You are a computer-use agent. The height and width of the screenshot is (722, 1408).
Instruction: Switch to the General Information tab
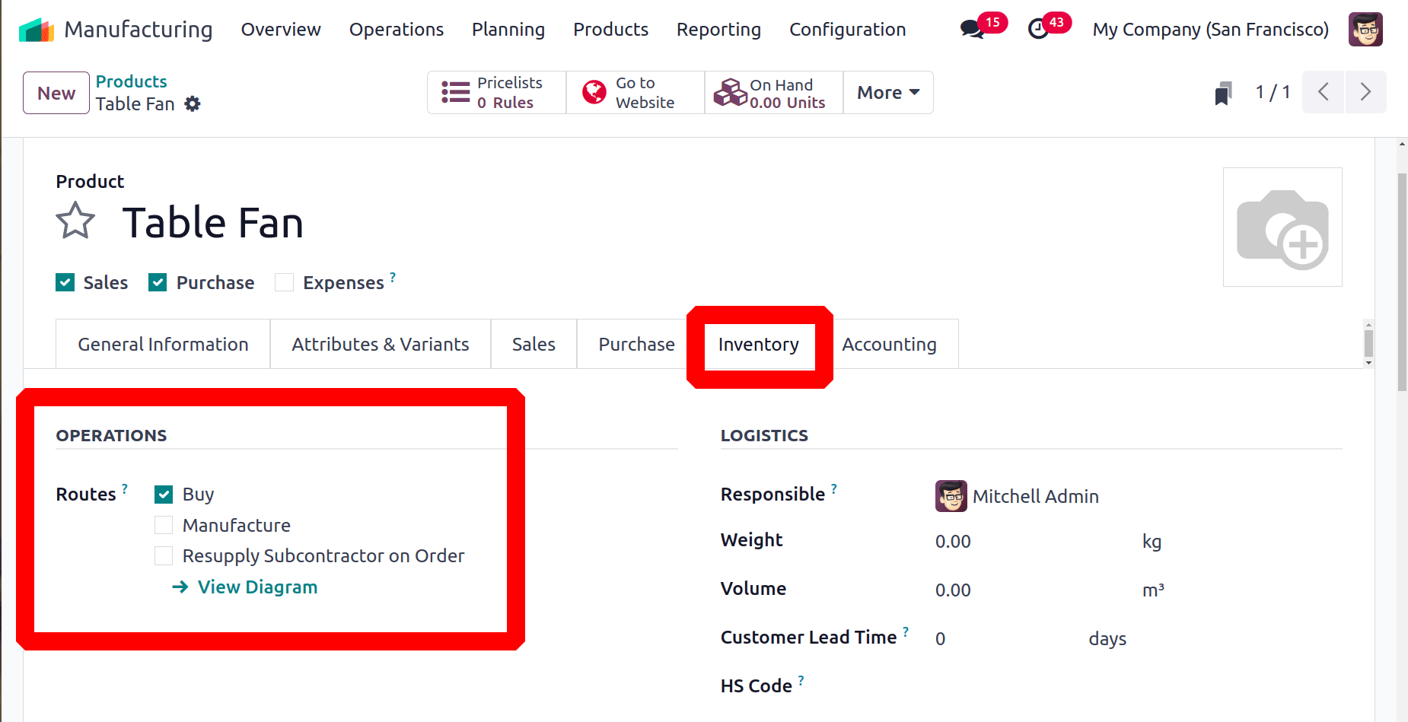click(x=163, y=344)
